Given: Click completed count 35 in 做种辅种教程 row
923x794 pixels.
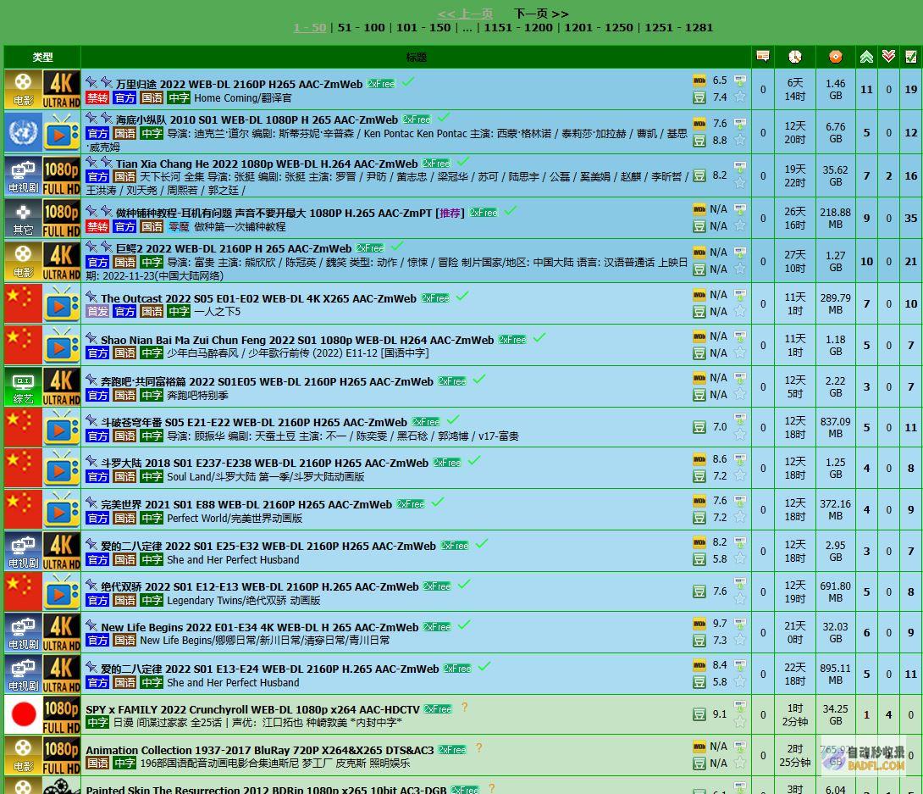Looking at the screenshot, I should [910, 218].
